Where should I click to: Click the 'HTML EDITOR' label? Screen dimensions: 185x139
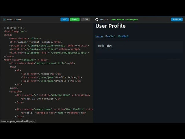[14, 19]
